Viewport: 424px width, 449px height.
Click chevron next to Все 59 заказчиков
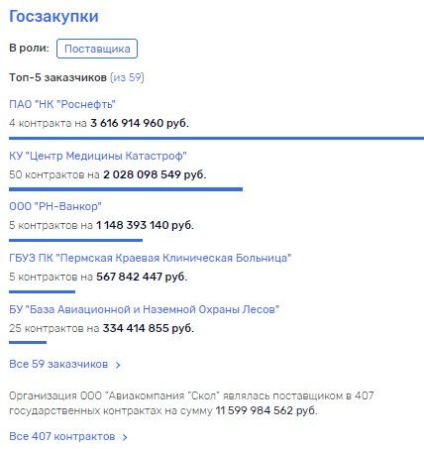pyautogui.click(x=118, y=365)
